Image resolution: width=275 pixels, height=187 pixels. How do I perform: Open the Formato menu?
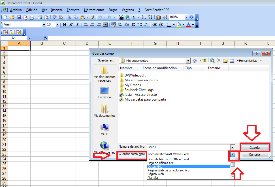tap(73, 10)
